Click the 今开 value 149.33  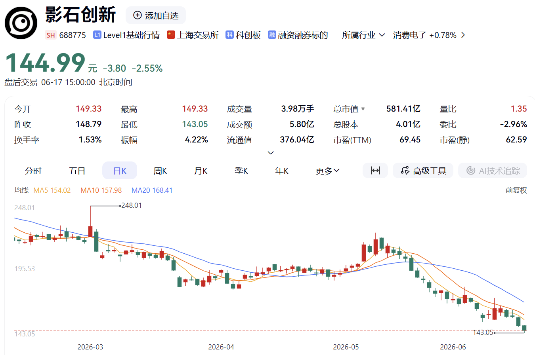click(x=89, y=109)
